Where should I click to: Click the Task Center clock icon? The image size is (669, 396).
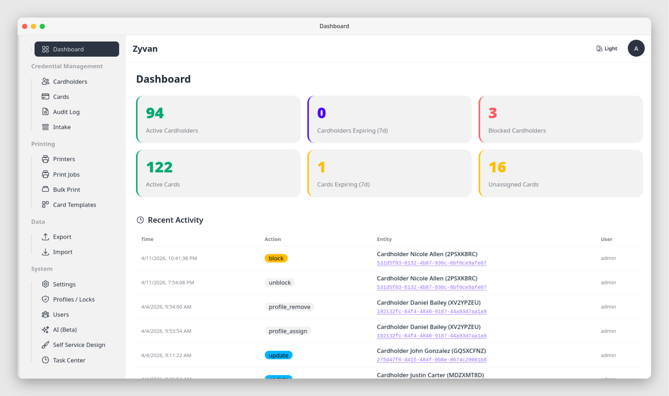pyautogui.click(x=45, y=360)
